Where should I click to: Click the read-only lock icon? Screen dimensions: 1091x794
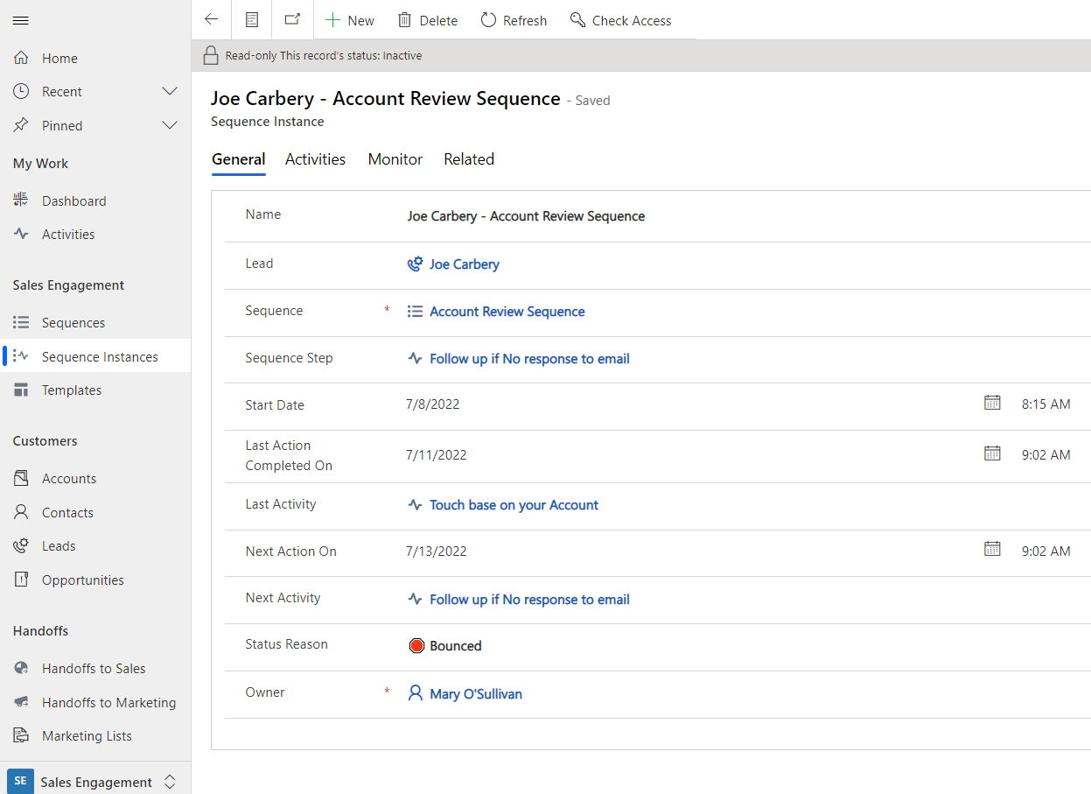(211, 55)
